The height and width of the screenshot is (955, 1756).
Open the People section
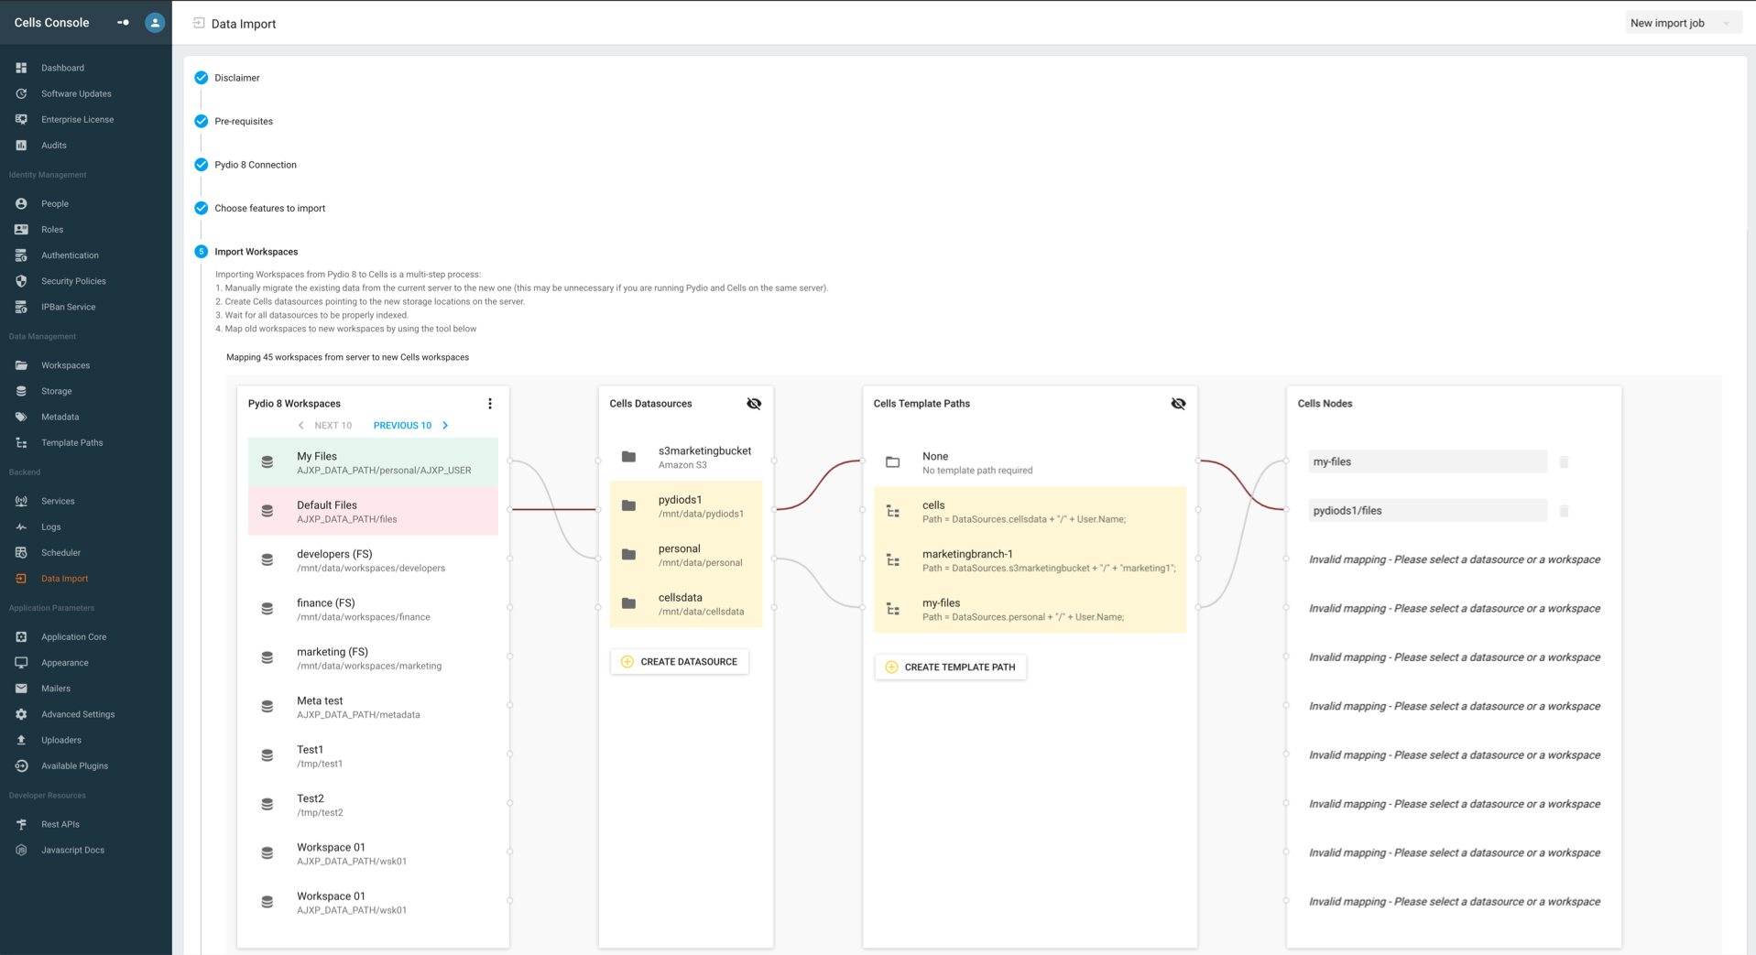pos(54,203)
